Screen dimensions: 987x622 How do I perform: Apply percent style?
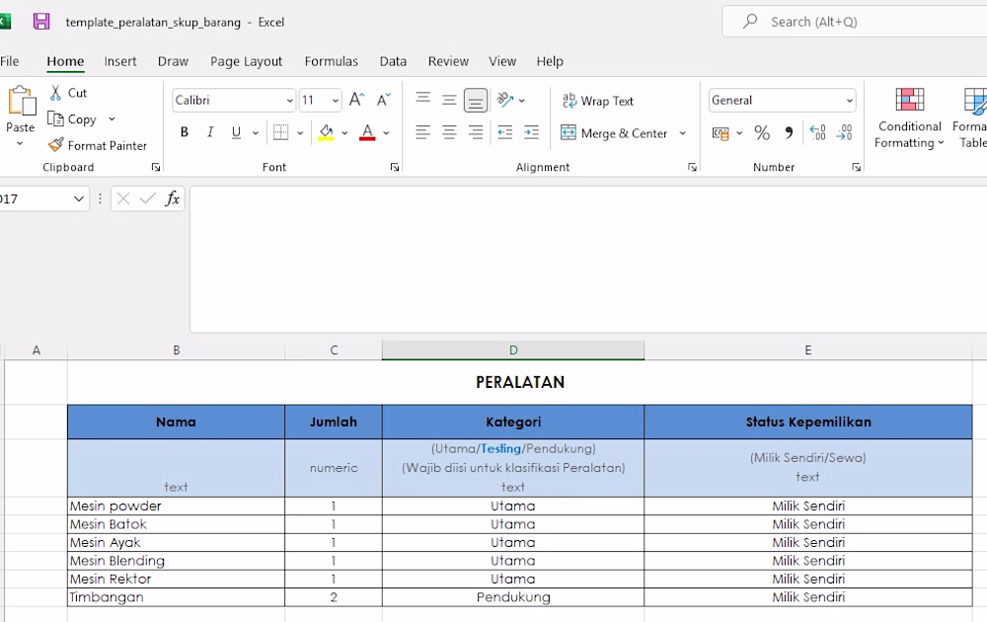(762, 133)
